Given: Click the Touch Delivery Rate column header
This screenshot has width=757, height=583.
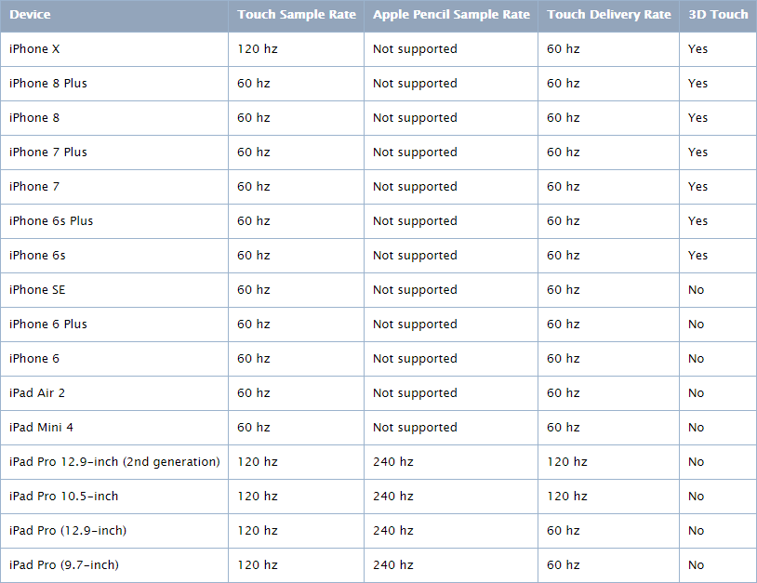Looking at the screenshot, I should (x=608, y=15).
